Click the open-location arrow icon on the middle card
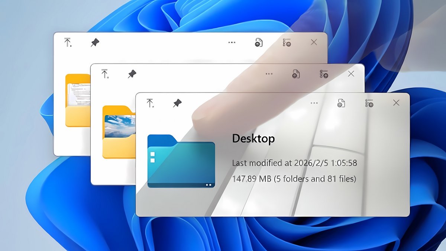The image size is (446, 251). pos(105,73)
